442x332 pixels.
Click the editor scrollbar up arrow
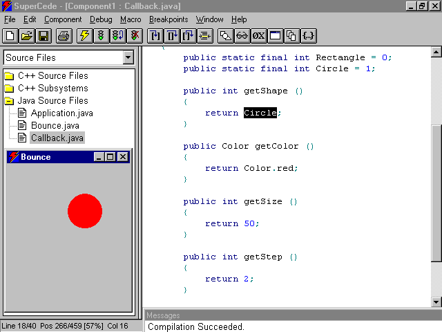436,53
